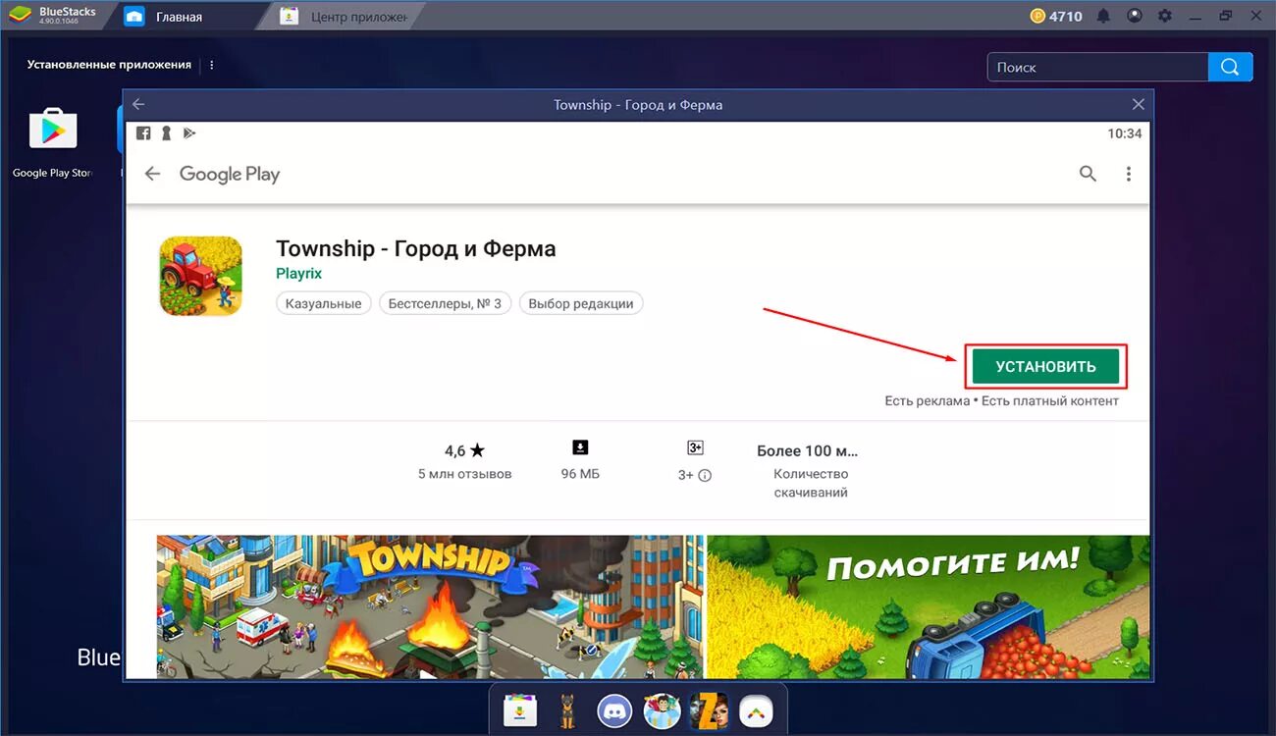This screenshot has height=736, width=1276.
Task: Click the Township app icon
Action: pos(200,276)
